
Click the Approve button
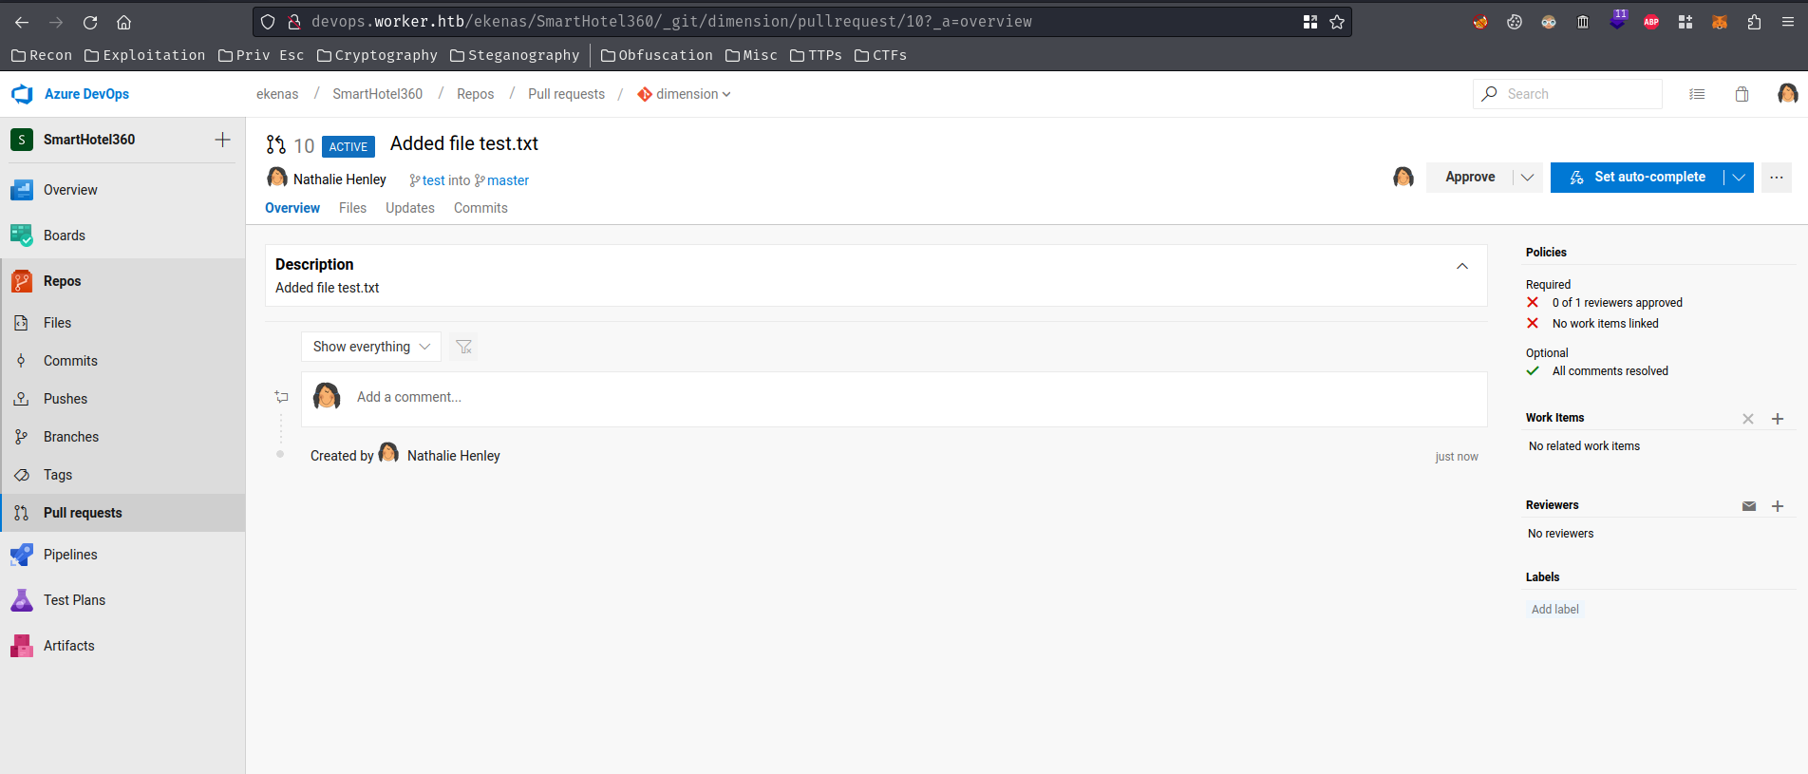(1470, 178)
